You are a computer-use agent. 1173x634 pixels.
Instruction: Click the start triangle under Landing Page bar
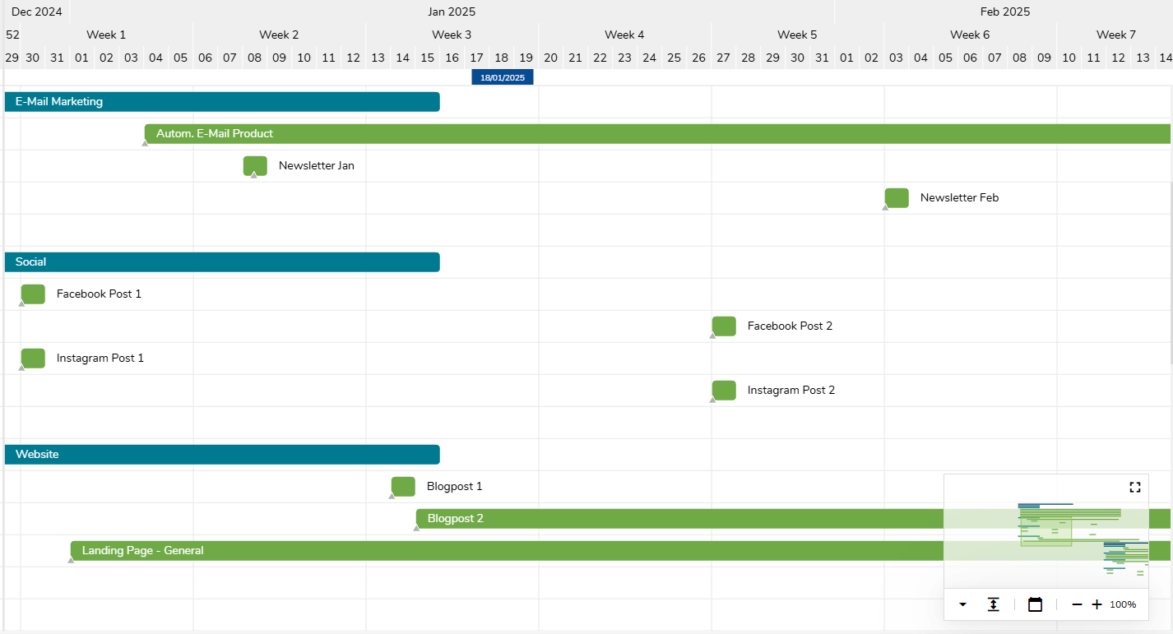coord(71,560)
